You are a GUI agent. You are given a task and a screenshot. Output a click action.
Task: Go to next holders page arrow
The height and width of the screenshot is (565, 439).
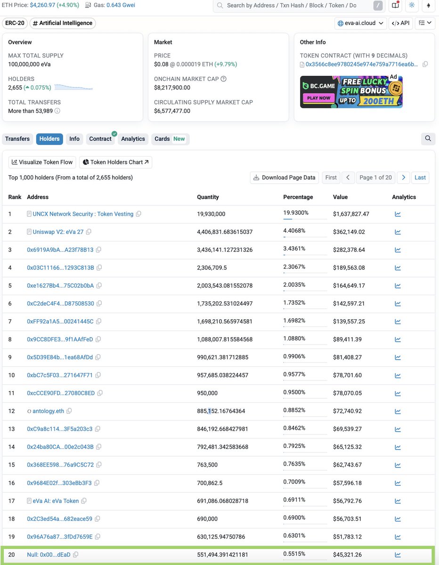click(403, 178)
